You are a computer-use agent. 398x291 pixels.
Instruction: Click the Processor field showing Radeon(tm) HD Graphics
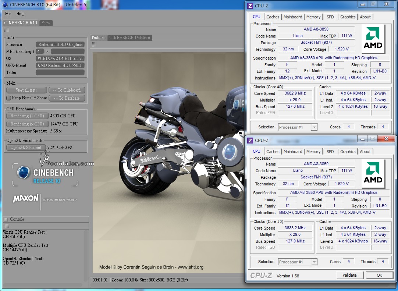tap(60, 45)
